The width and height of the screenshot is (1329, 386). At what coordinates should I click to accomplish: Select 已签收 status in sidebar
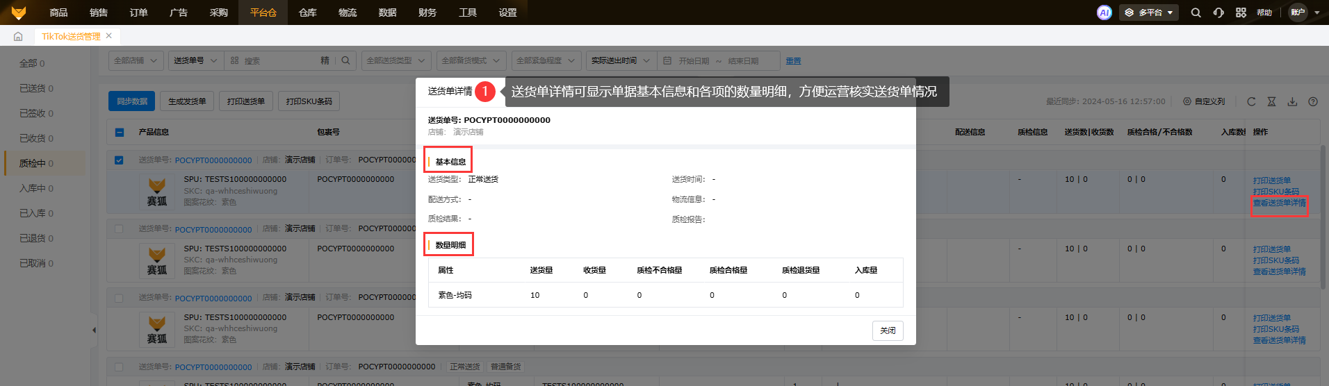pos(36,113)
